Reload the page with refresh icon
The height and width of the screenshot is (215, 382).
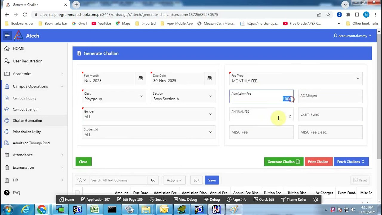[24, 14]
